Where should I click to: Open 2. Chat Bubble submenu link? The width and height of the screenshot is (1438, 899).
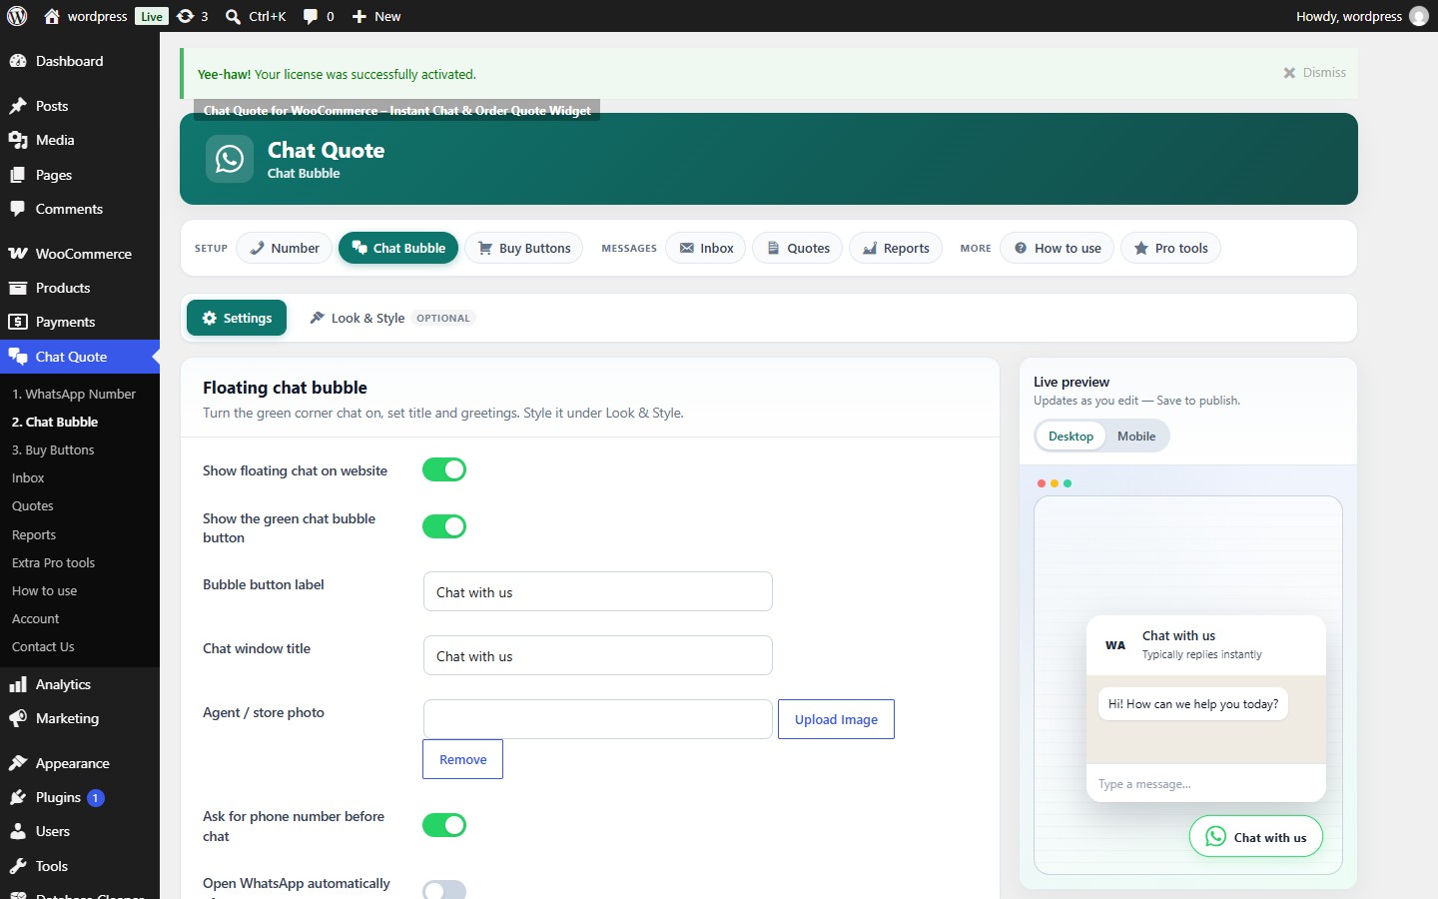click(x=55, y=422)
